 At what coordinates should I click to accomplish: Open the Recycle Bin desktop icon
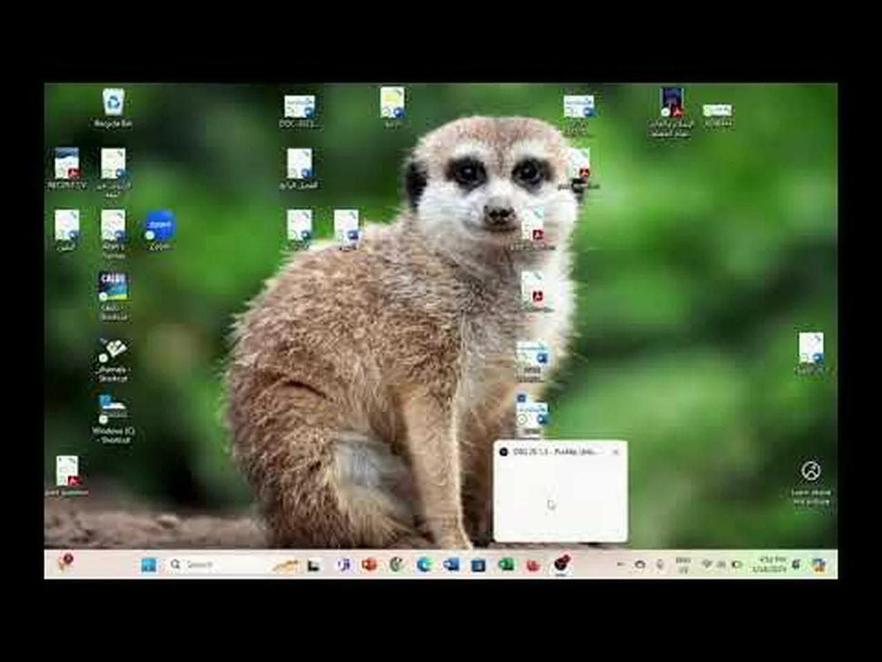point(113,103)
